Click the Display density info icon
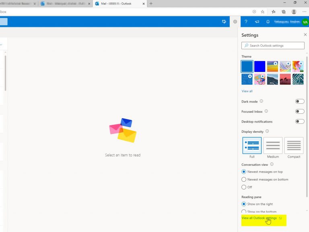309x232 pixels. click(267, 131)
